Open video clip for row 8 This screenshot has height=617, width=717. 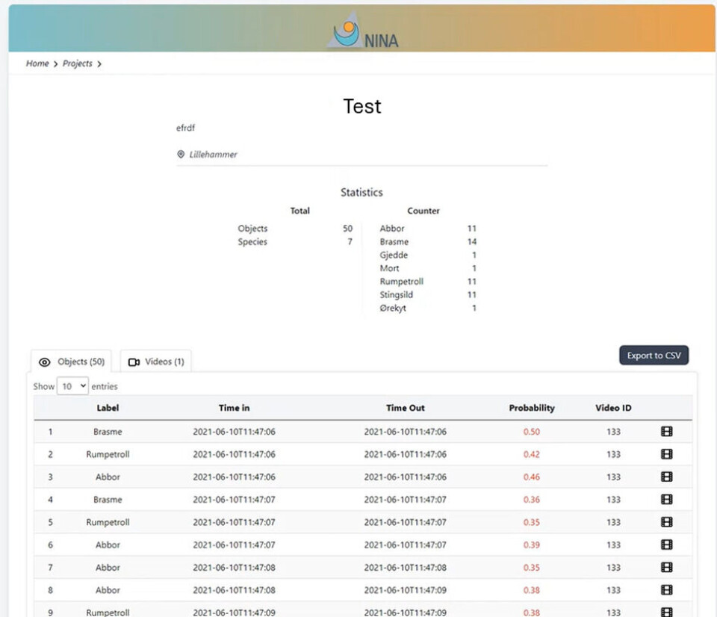(x=666, y=590)
